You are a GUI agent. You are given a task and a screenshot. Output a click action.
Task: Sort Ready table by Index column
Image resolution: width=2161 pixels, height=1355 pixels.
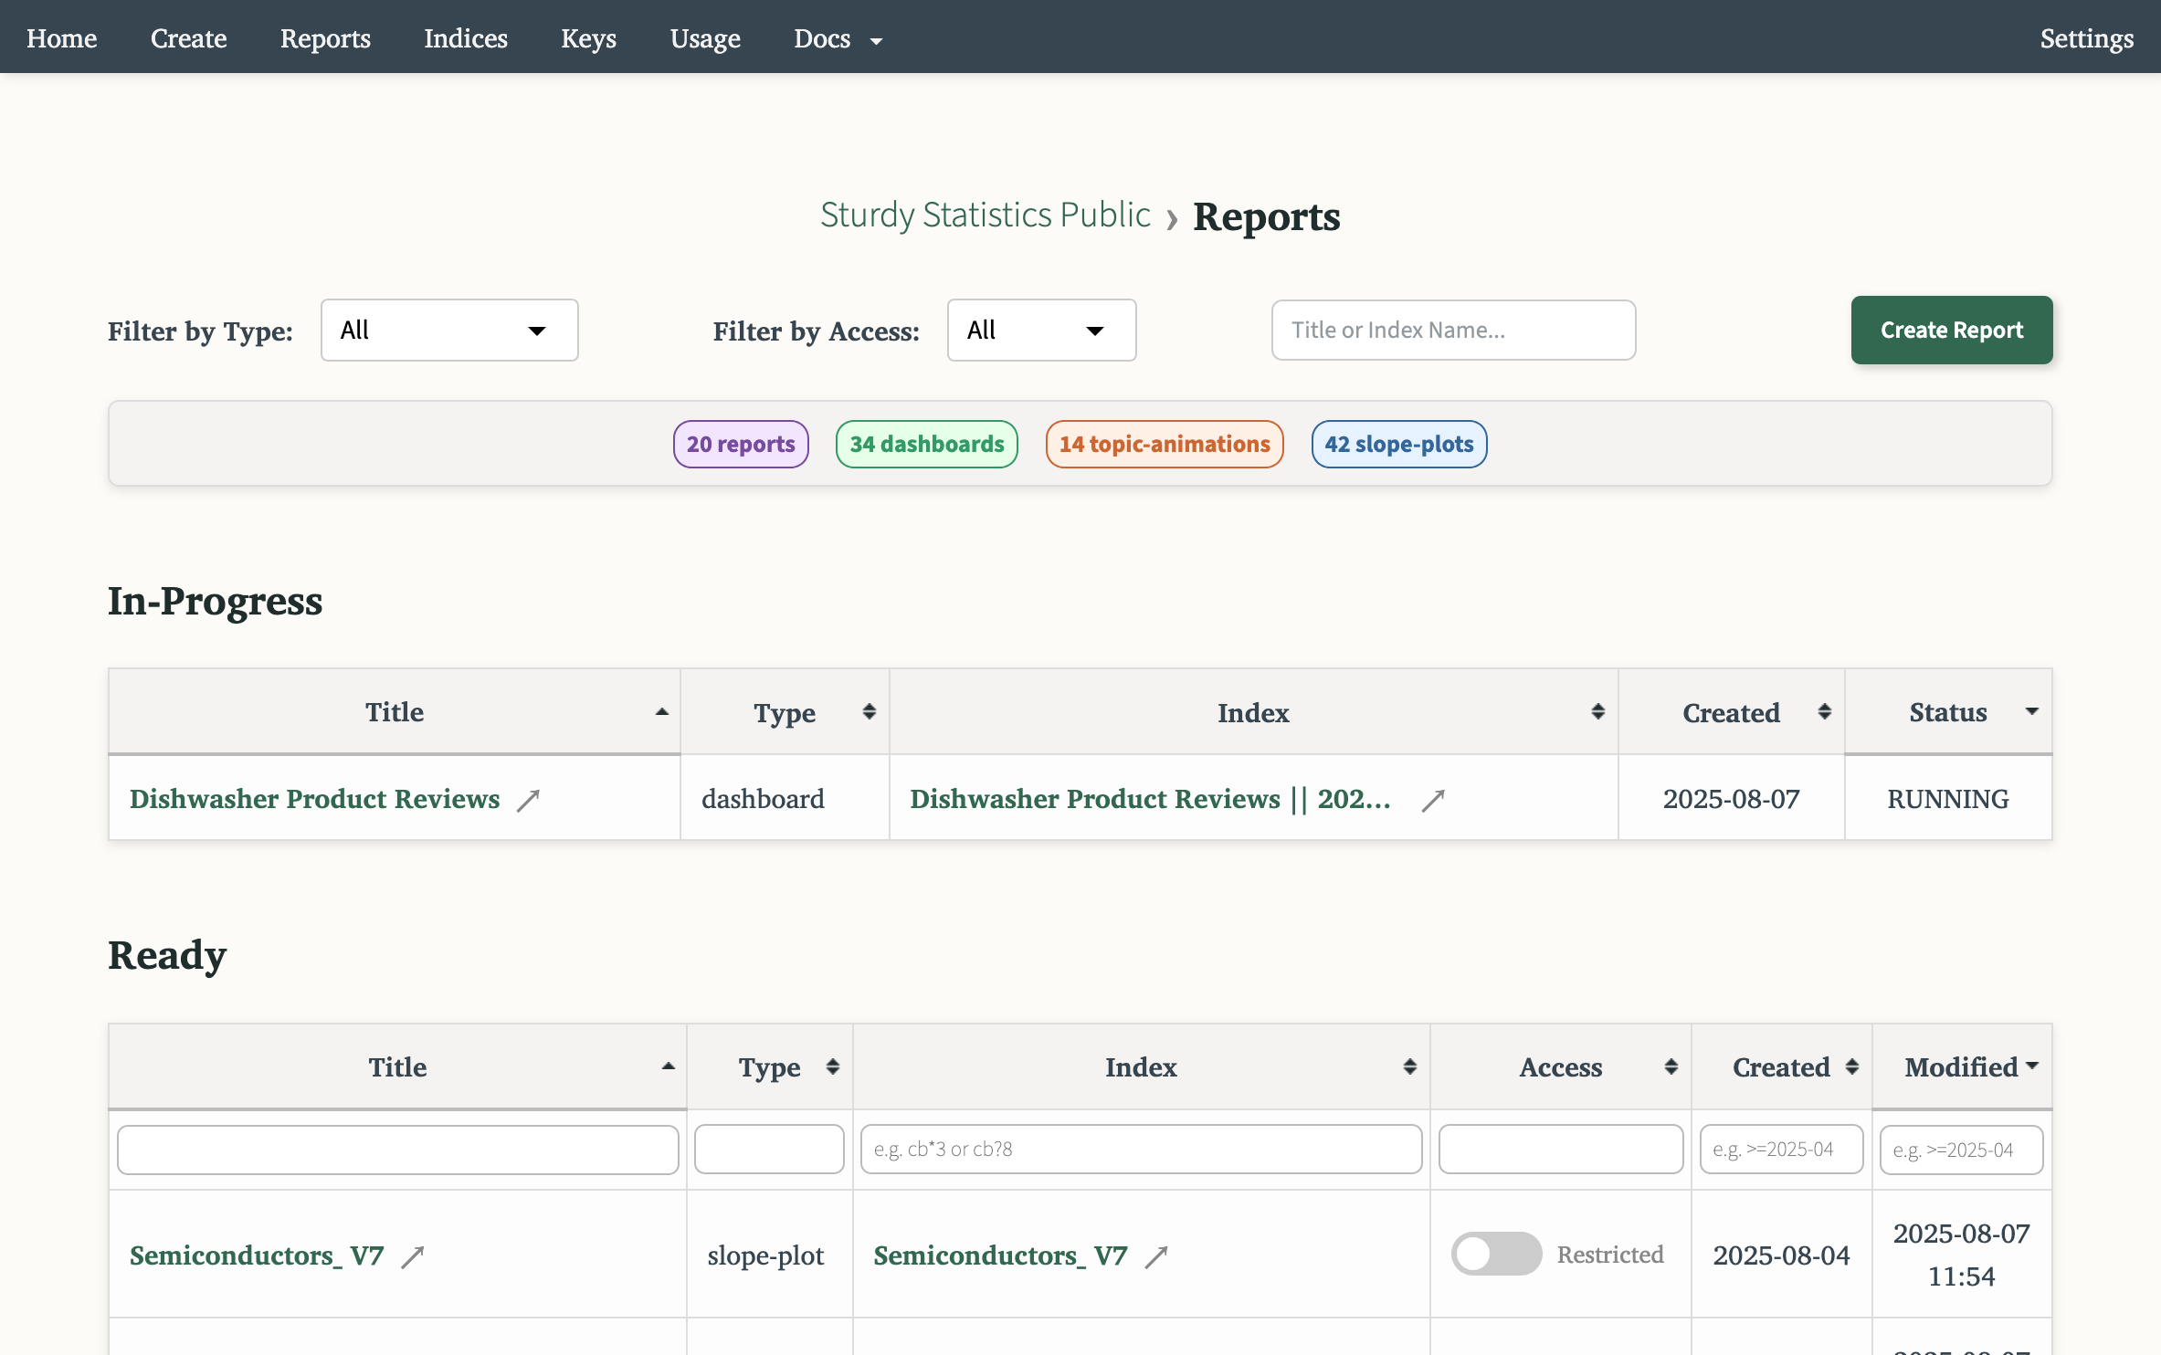coord(1410,1066)
